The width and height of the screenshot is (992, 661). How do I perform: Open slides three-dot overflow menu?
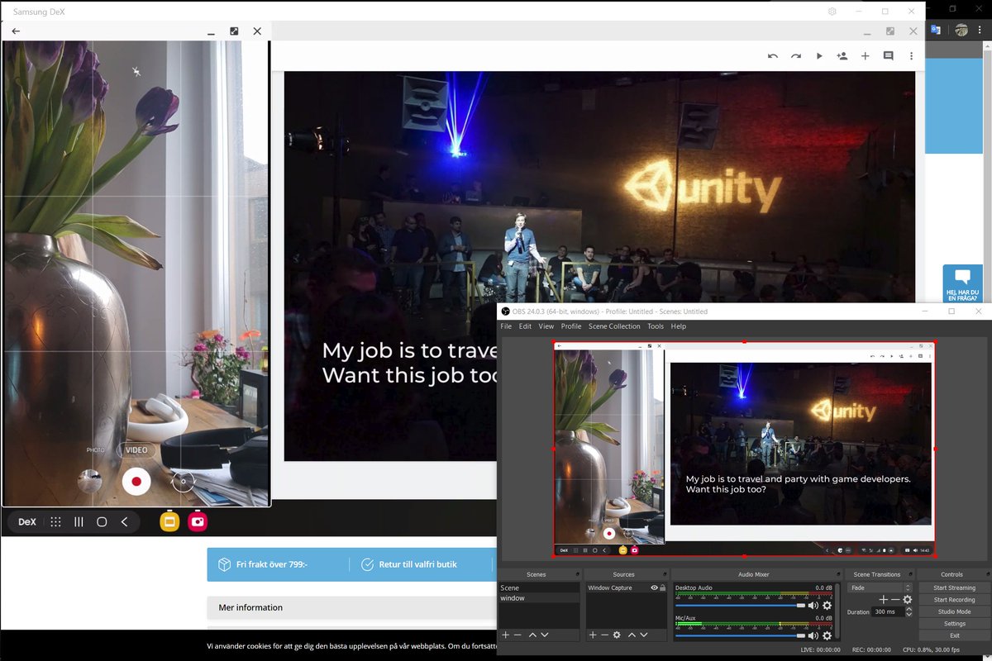912,56
